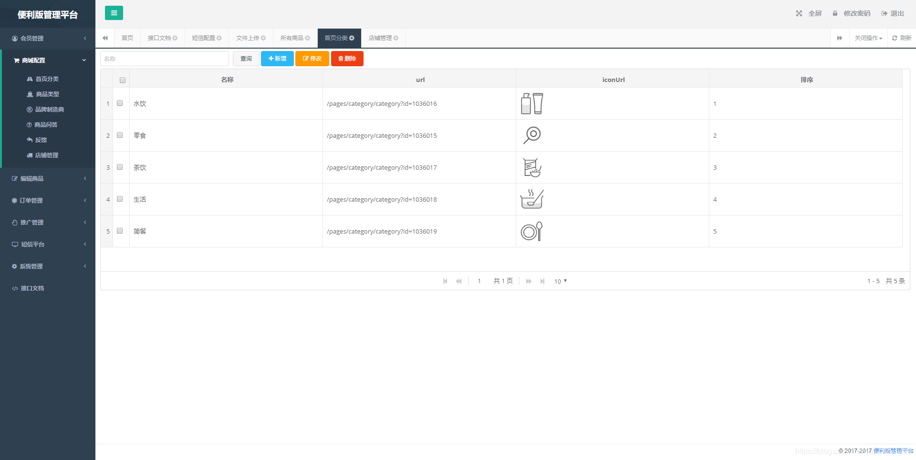The height and width of the screenshot is (460, 916).
Task: Open the page size 10 dropdown
Action: [x=560, y=281]
